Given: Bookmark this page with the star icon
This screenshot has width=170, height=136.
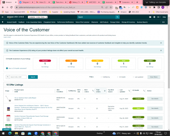Looking at the screenshot, I should click(x=111, y=7).
